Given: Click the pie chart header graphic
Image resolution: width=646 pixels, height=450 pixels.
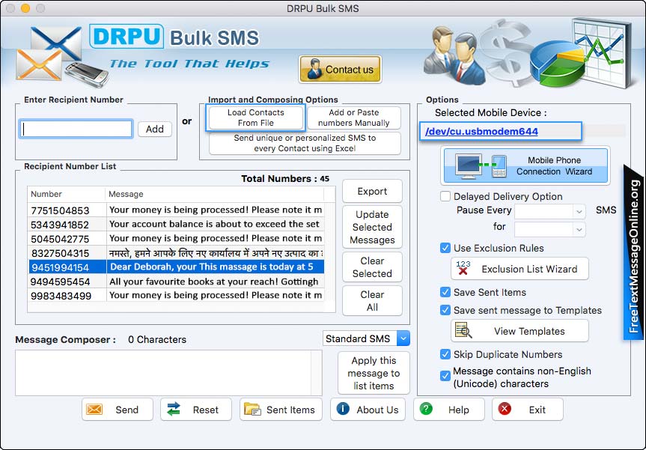Looking at the screenshot, I should coord(558,64).
